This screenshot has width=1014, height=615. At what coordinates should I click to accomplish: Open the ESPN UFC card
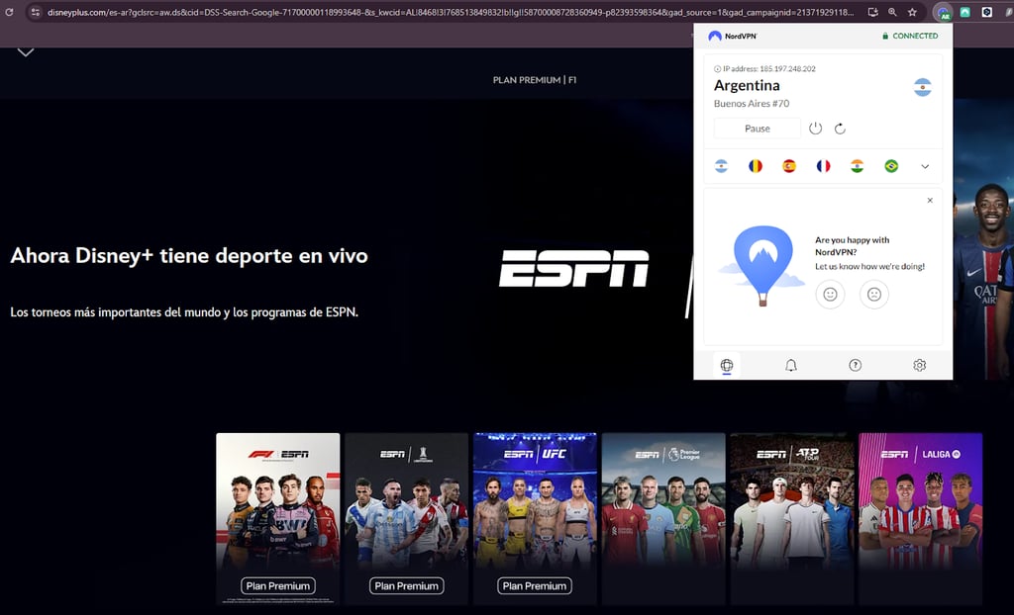tap(535, 519)
